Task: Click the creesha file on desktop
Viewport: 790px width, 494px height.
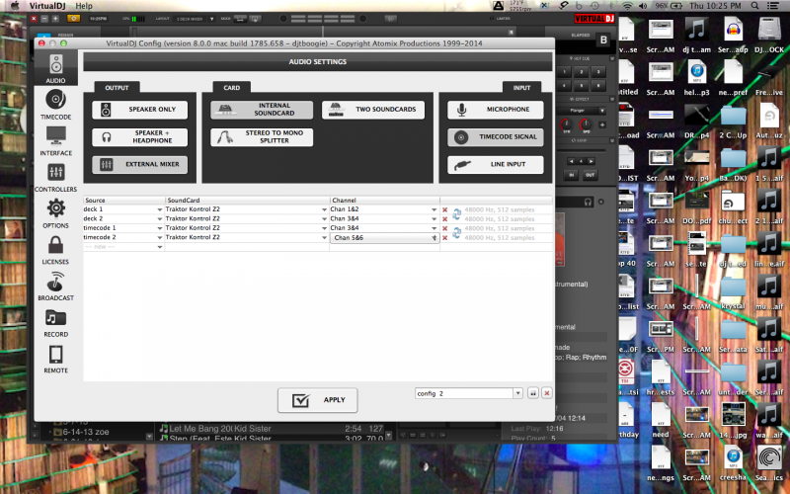Action: pyautogui.click(x=733, y=464)
